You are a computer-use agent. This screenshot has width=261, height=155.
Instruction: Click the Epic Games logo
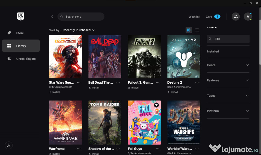pos(21,16)
